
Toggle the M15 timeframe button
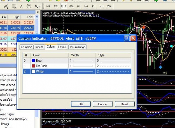[x=63, y=6]
